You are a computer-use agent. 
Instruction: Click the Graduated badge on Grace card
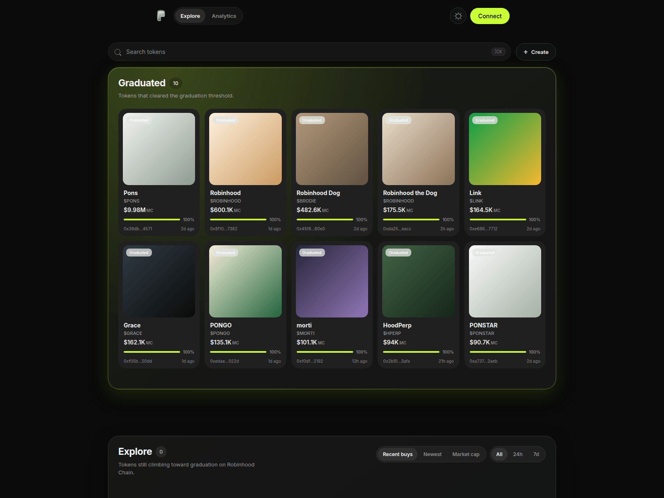139,253
